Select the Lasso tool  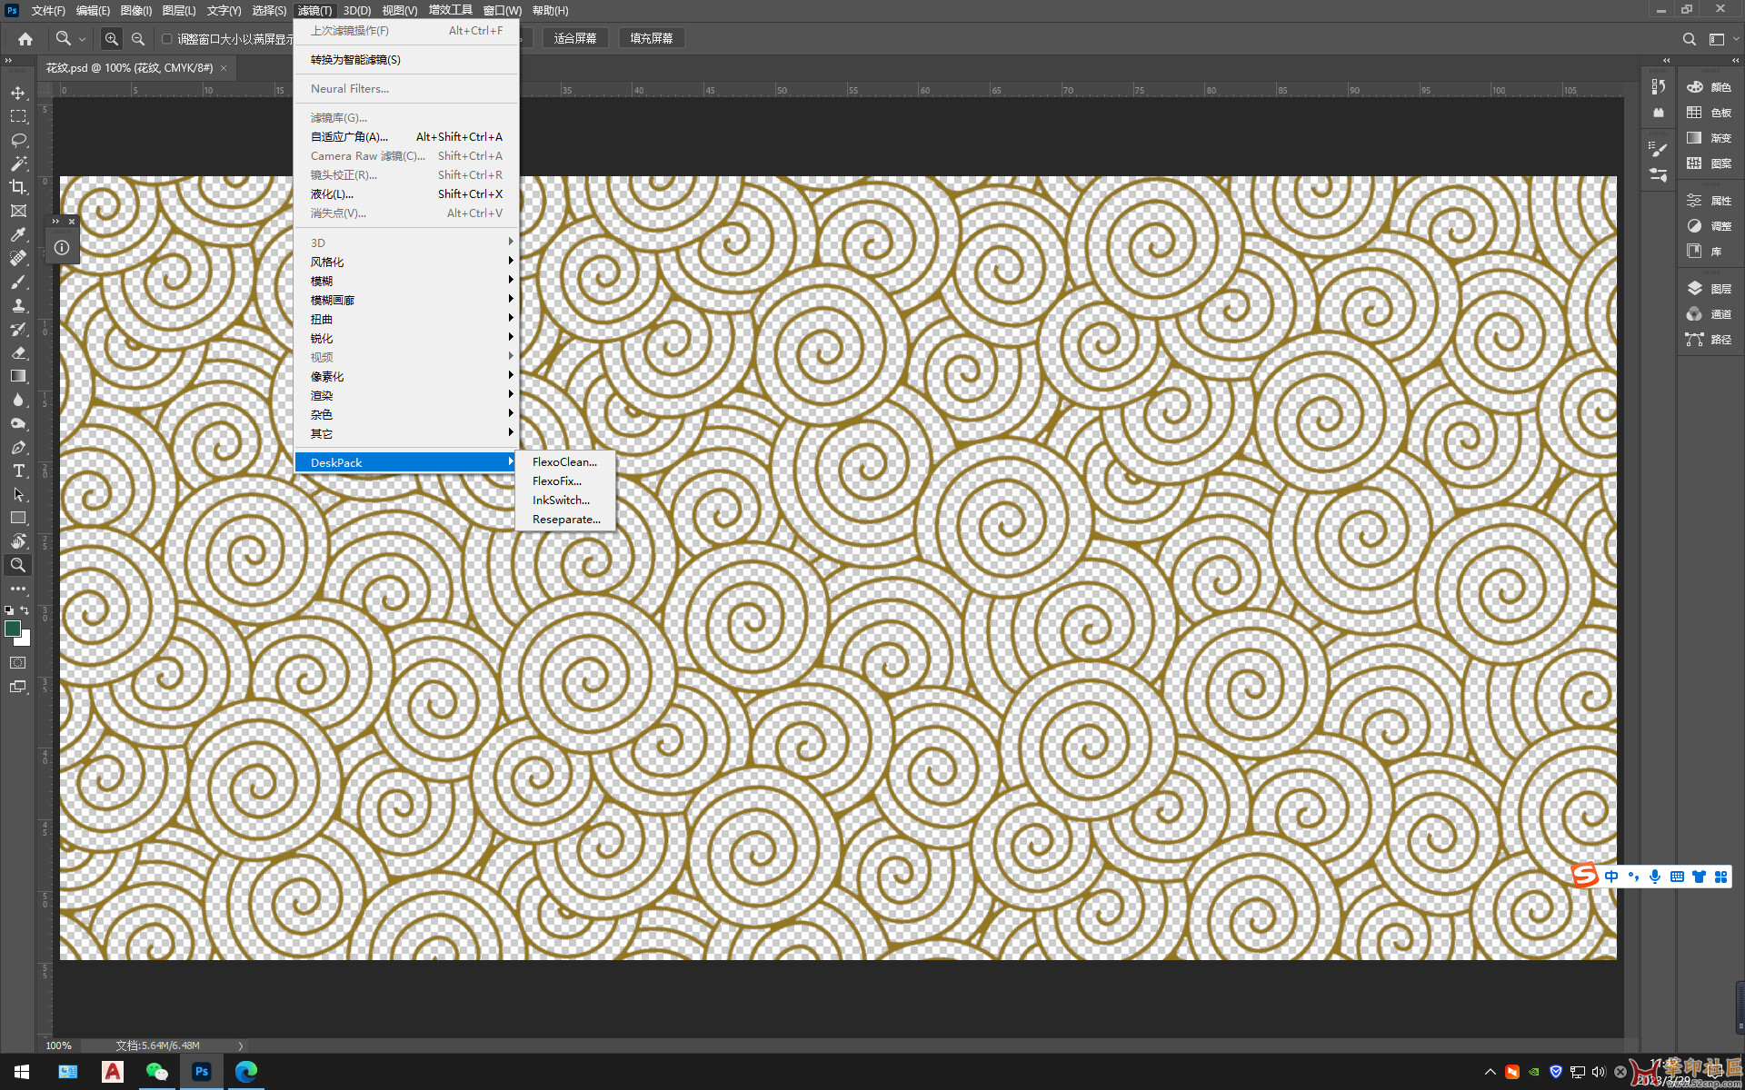coord(18,140)
